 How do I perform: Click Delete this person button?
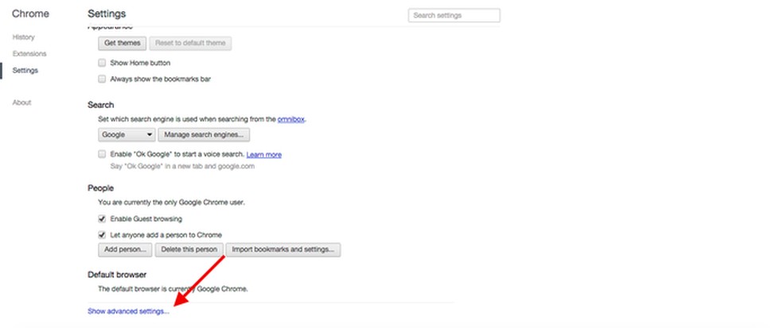pos(189,250)
